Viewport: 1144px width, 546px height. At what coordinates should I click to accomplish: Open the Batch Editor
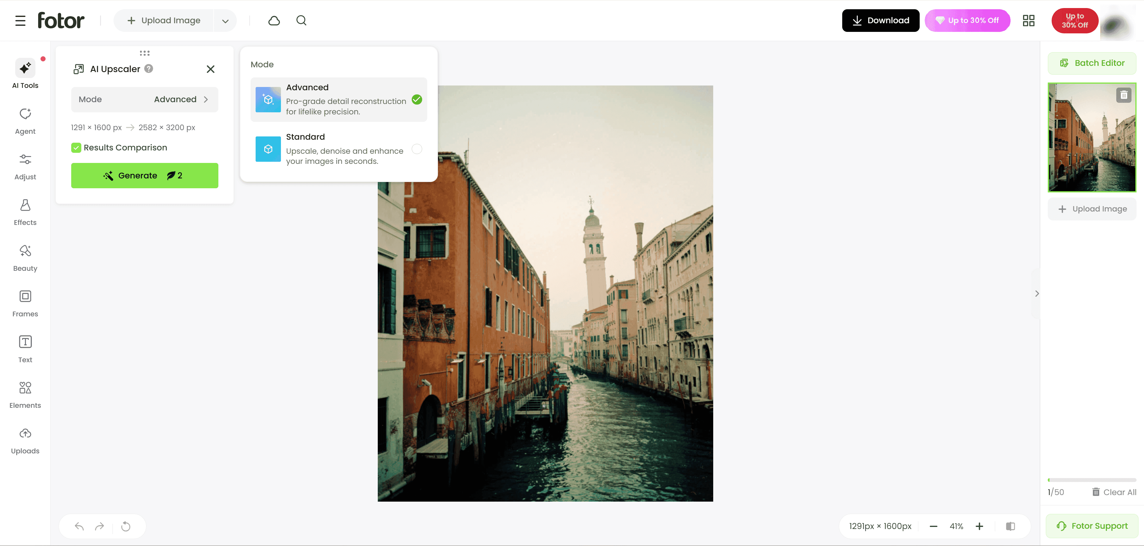[1092, 63]
